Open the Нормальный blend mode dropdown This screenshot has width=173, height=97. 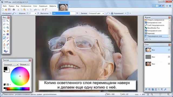118,13
